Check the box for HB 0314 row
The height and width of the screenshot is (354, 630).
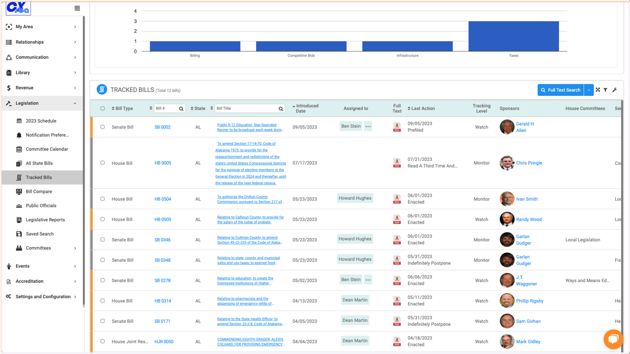point(102,301)
